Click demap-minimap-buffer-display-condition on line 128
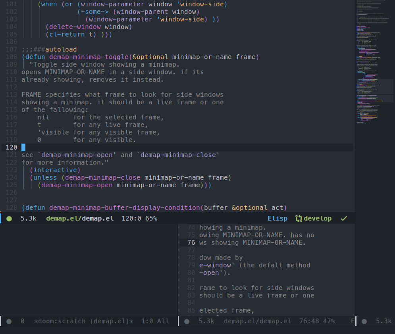 pos(124,208)
